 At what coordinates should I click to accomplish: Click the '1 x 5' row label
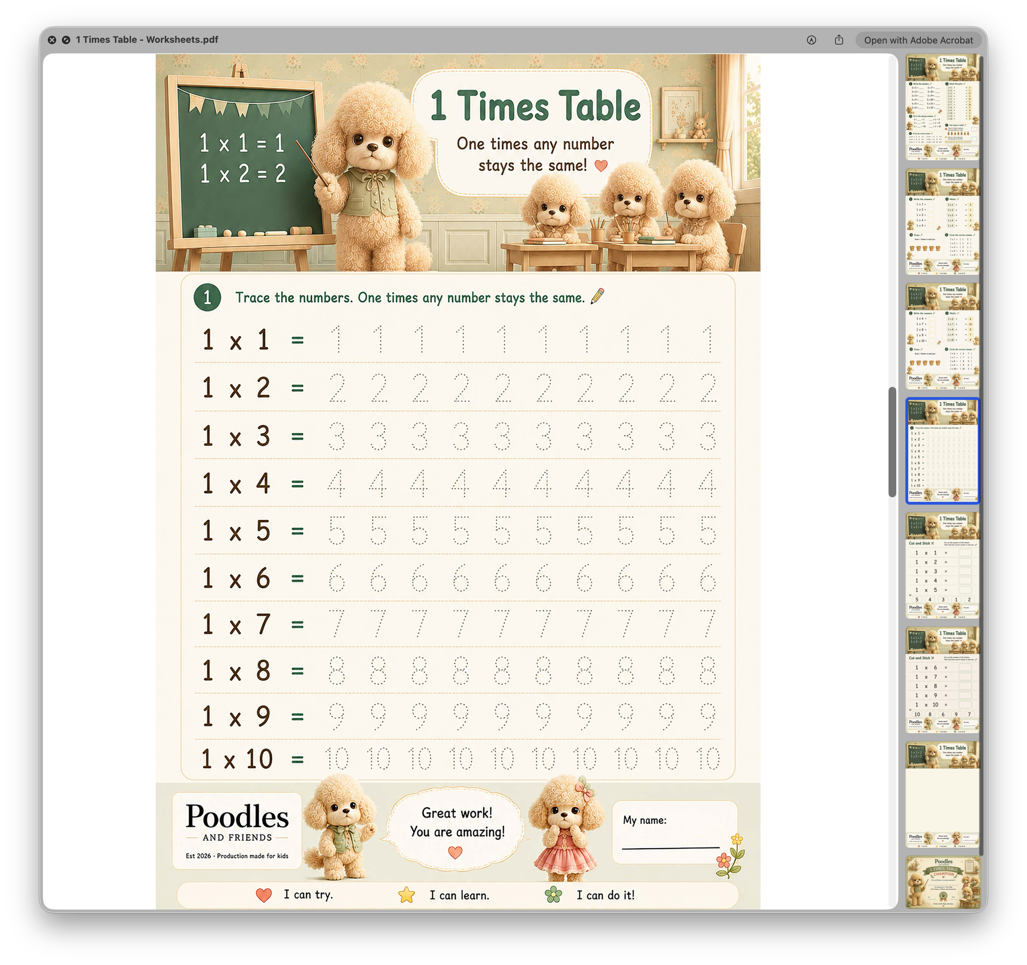[x=236, y=530]
